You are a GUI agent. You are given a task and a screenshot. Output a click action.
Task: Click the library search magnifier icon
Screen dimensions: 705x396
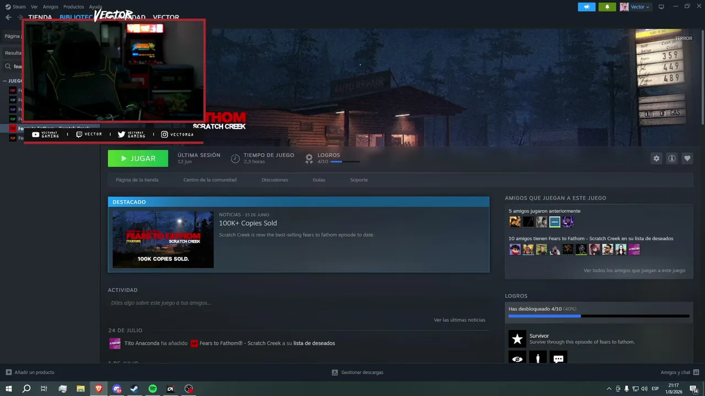8,67
